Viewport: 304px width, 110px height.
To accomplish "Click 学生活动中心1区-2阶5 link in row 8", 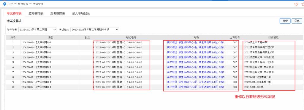I will tap(211, 77).
